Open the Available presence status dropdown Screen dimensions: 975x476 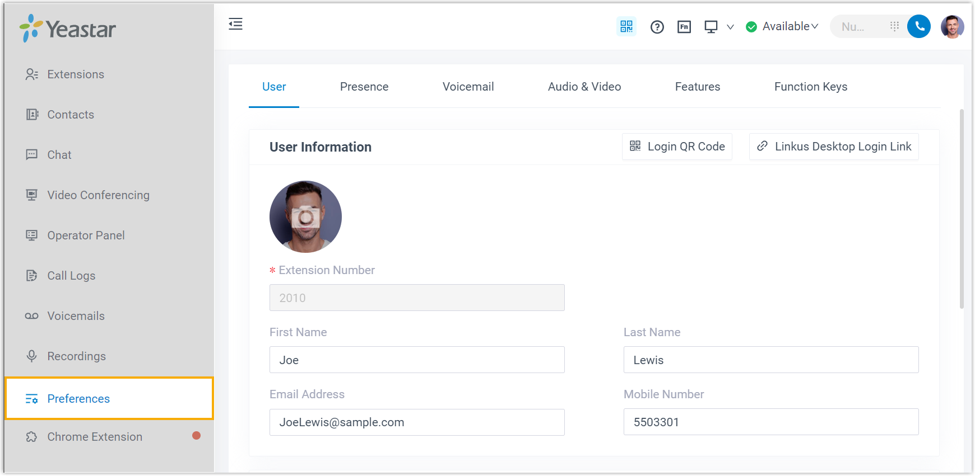pos(782,26)
